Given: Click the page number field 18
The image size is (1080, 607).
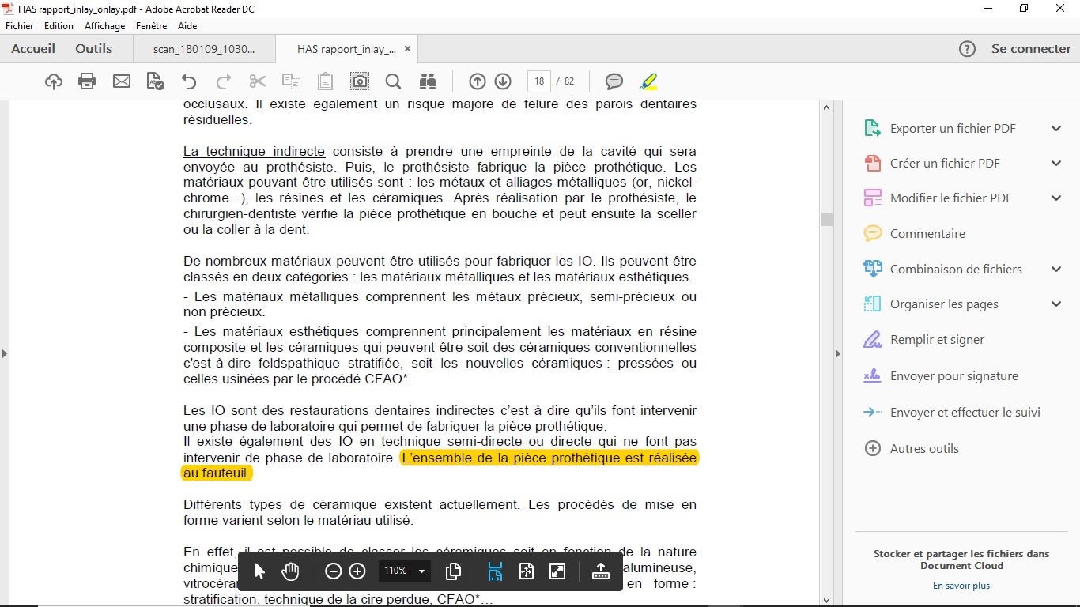Looking at the screenshot, I should pos(539,81).
